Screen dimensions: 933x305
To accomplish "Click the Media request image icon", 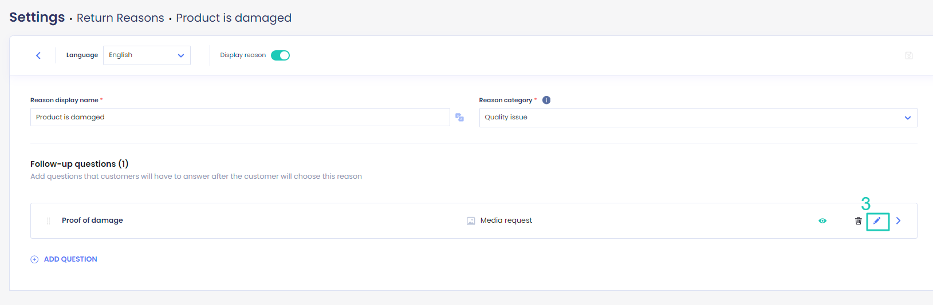I will pos(471,220).
